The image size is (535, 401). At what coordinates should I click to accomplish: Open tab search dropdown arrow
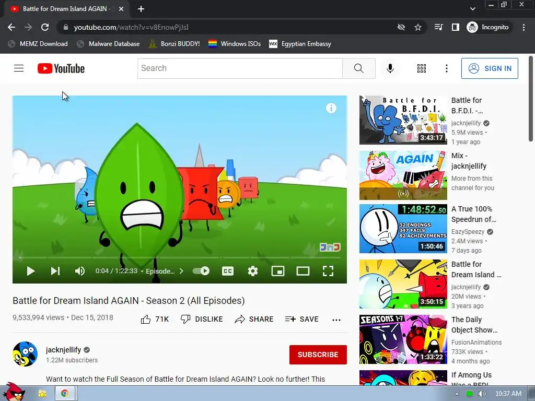[x=472, y=9]
